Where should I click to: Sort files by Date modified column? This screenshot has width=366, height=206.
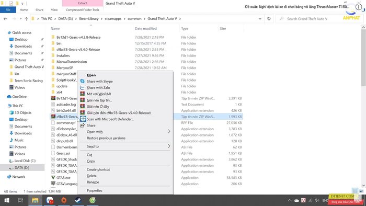[146, 28]
